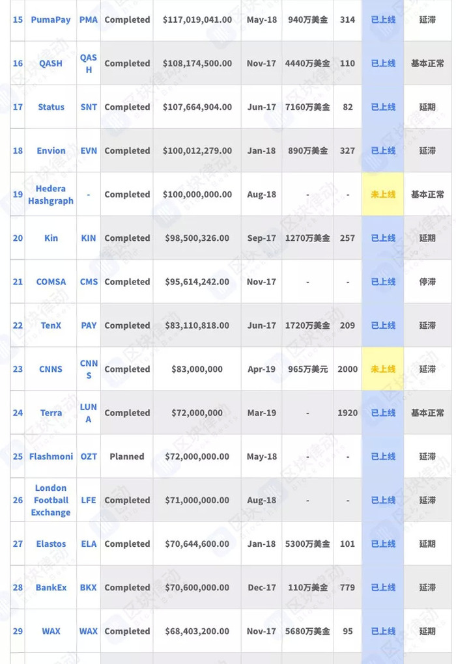Click the EVN token symbol
The height and width of the screenshot is (664, 456).
click(x=89, y=151)
